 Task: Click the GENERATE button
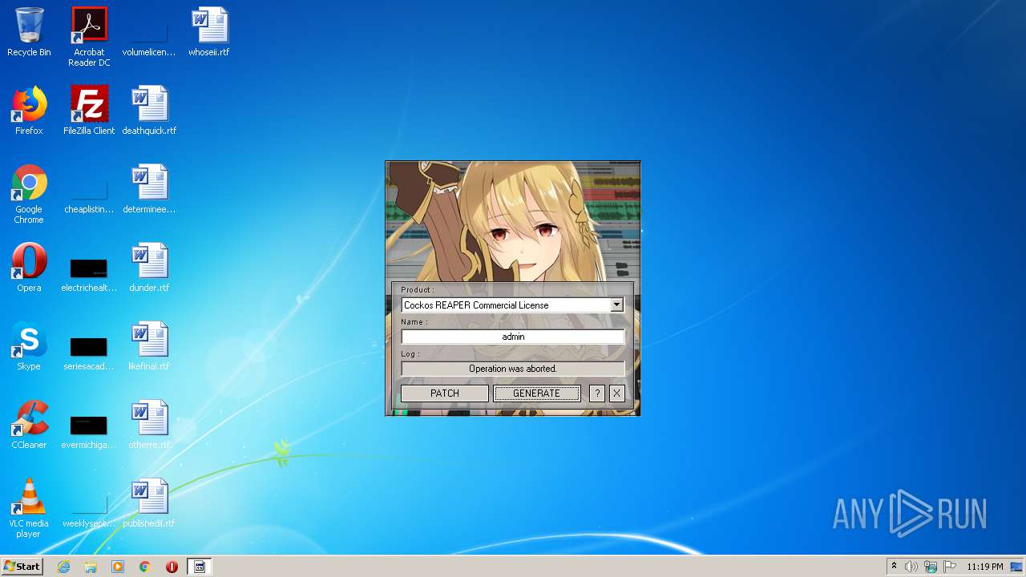[x=536, y=393]
